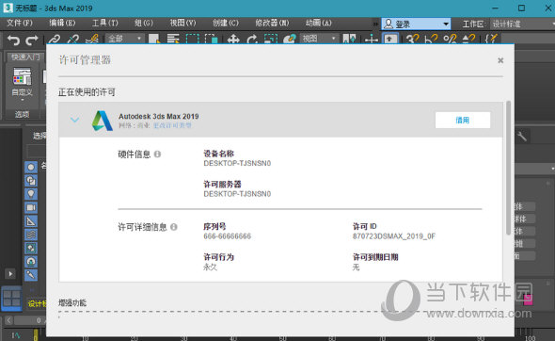Image resolution: width=555 pixels, height=341 pixels.
Task: Click the Autodesk 3ds Max 2019 logo icon
Action: tap(103, 121)
